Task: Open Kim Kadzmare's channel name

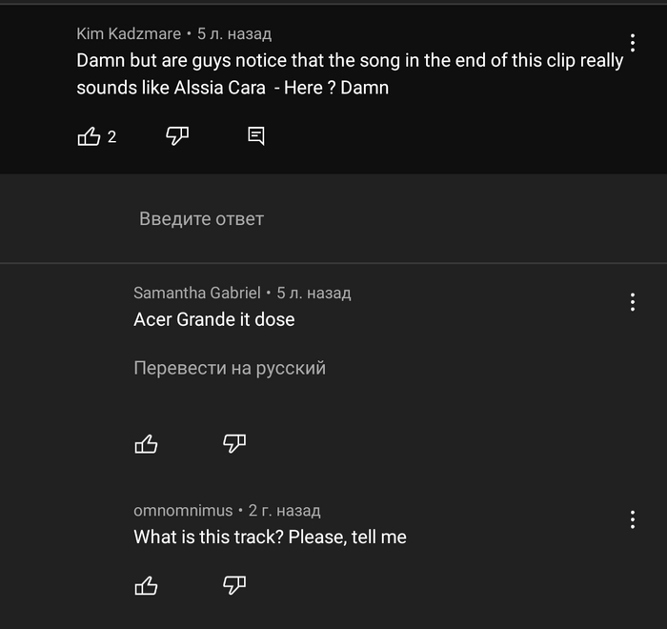Action: (x=129, y=33)
